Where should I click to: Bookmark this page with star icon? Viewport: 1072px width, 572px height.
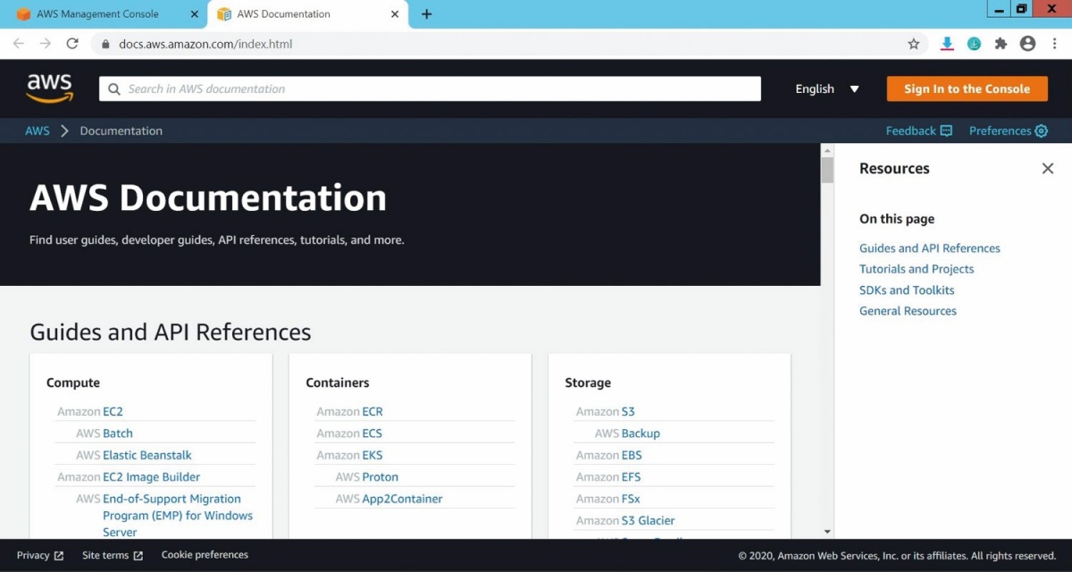pos(914,44)
